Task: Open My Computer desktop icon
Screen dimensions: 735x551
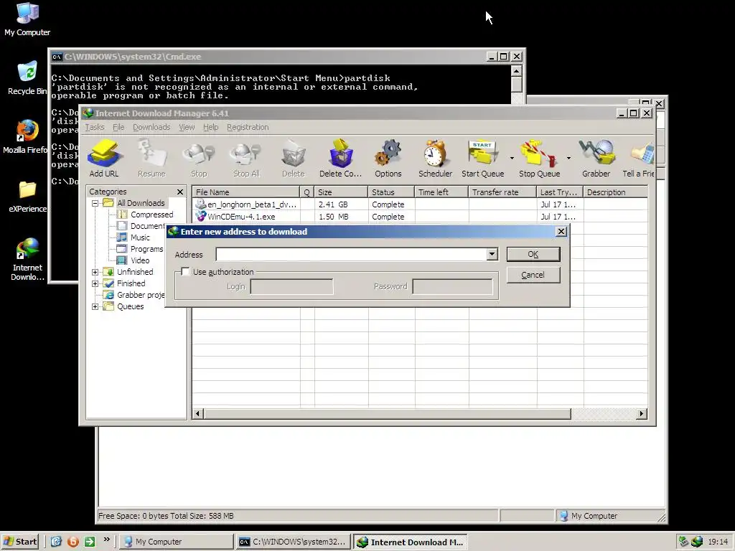Action: tap(27, 19)
